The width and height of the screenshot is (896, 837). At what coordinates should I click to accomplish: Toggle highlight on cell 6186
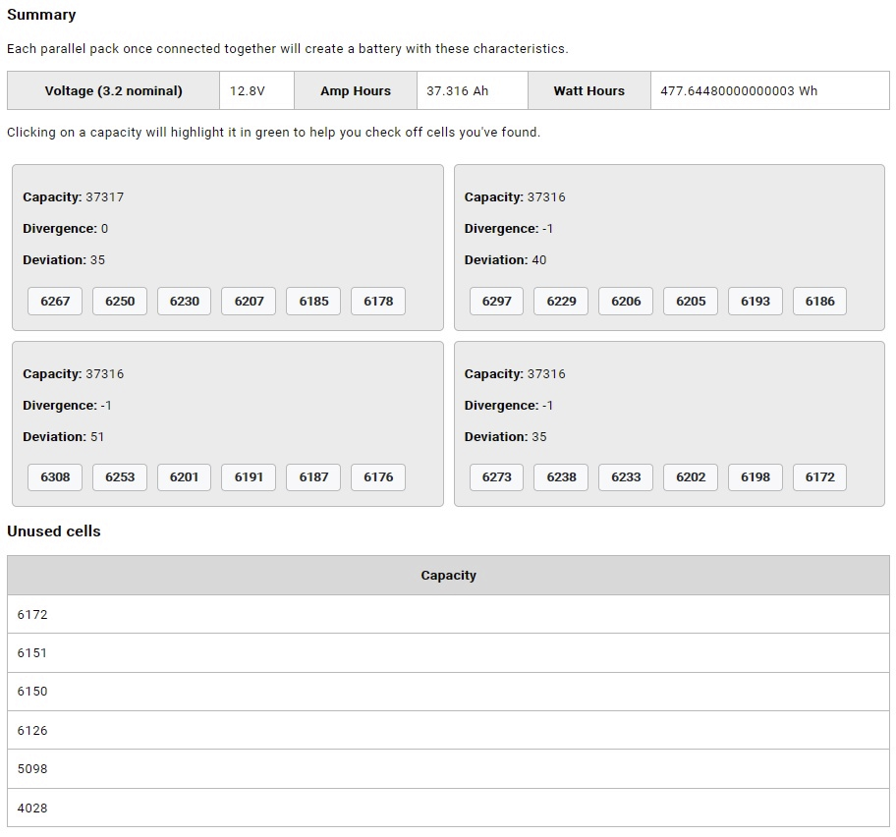[819, 302]
